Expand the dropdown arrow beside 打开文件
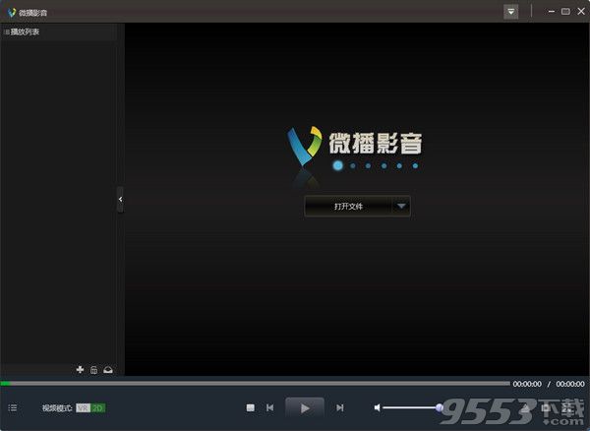 coord(401,207)
